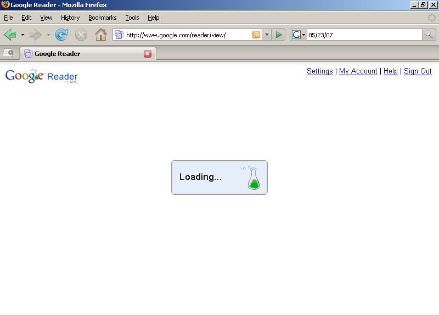
Task: Click the search box containing 05/23/07
Action: point(364,35)
